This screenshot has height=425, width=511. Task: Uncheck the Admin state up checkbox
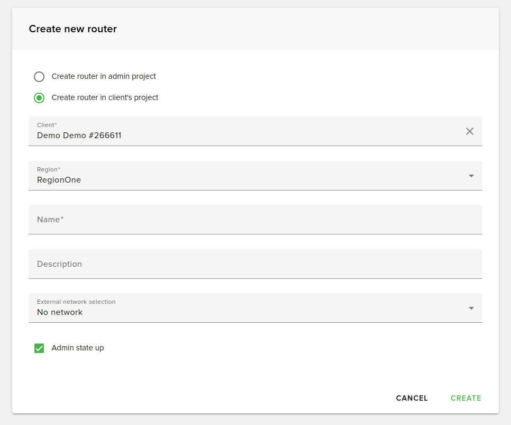(x=39, y=348)
